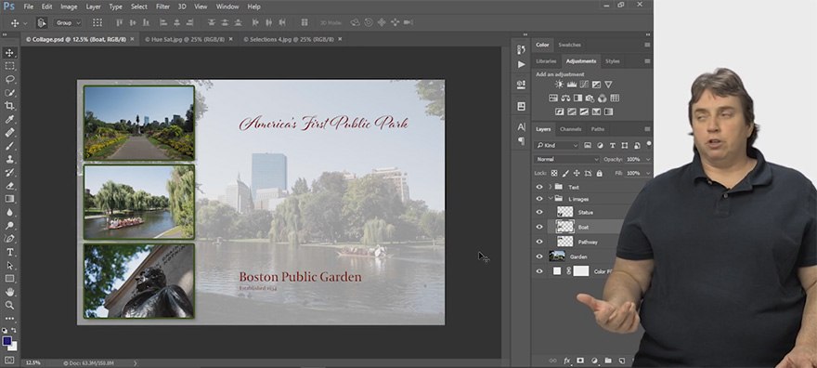Viewport: 817px width, 368px height.
Task: Select the History Brush tool
Action: 10,173
